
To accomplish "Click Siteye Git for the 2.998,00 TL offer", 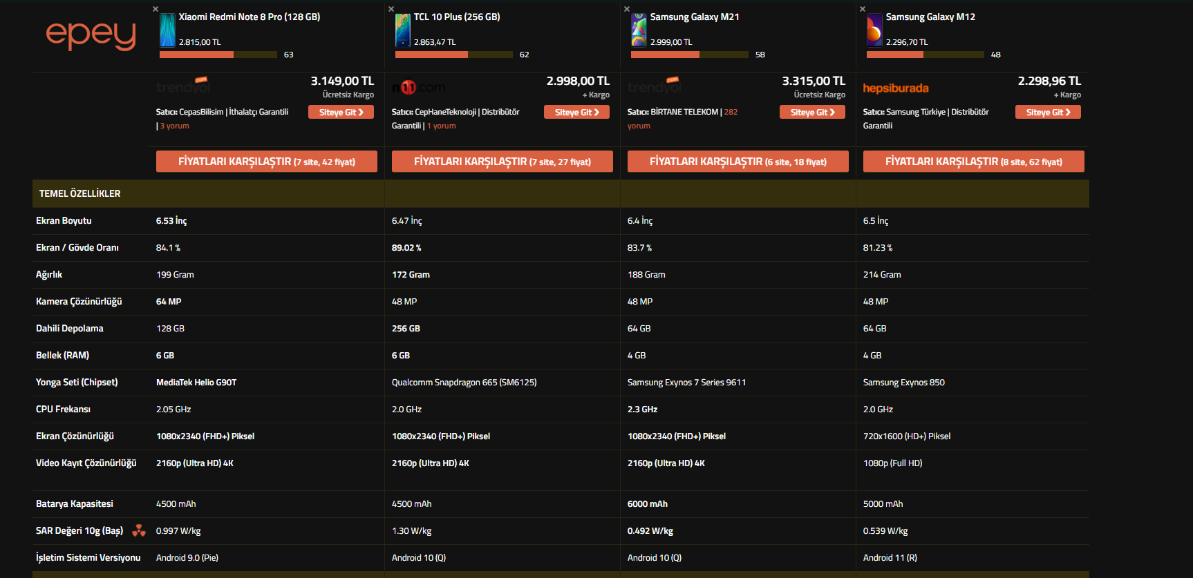I will tap(576, 112).
